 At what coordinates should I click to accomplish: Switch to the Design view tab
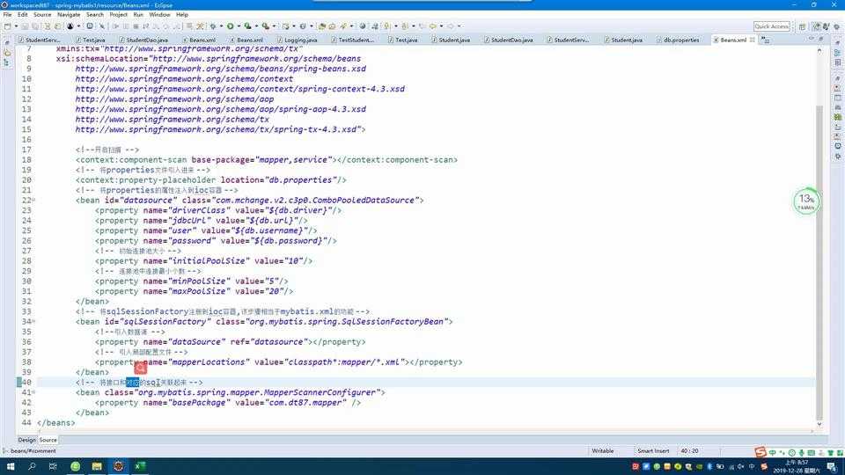[26, 440]
